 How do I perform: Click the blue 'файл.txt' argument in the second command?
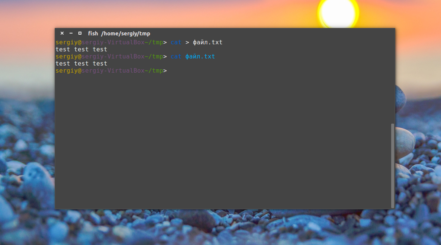(200, 56)
